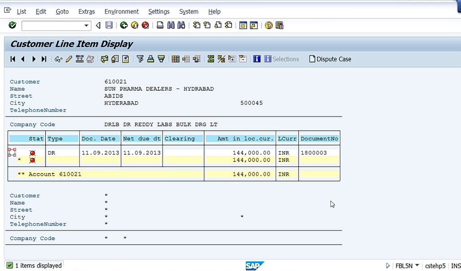Set a filter with the funnel icon
The image size is (461, 271).
tap(140, 59)
